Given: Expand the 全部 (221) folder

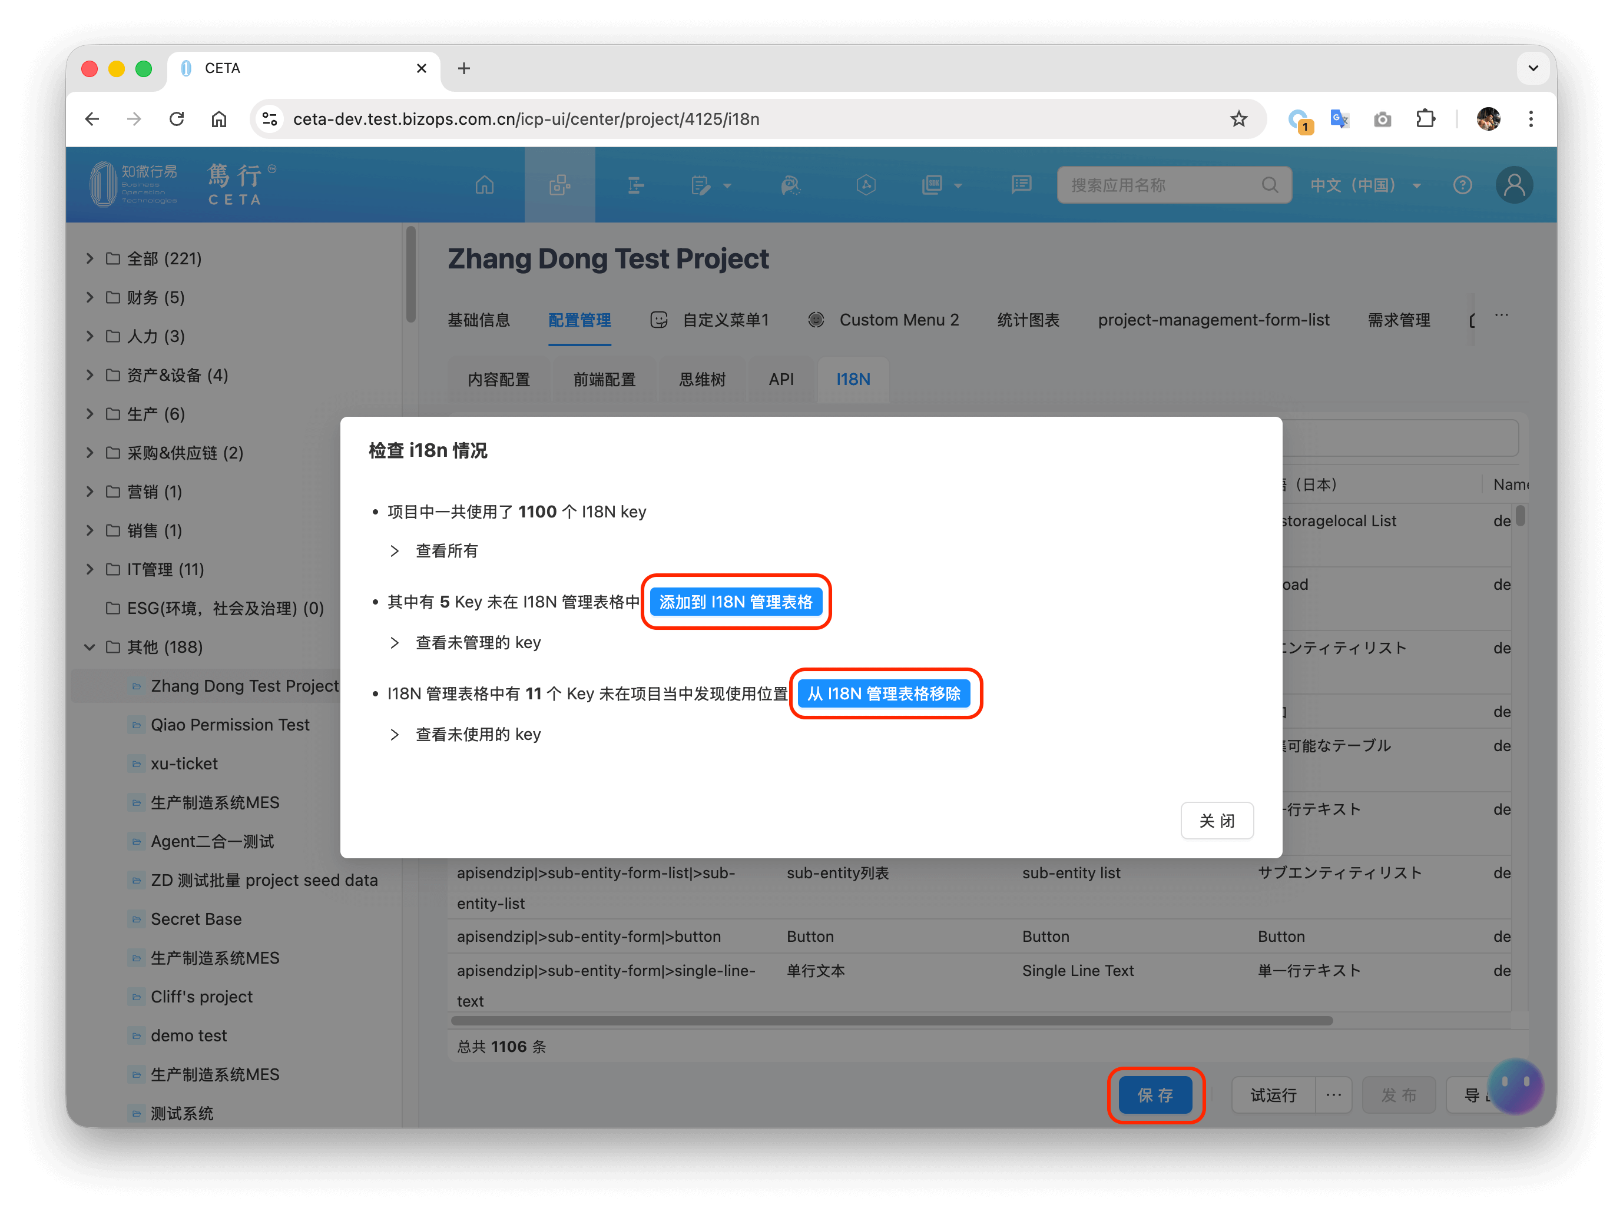Looking at the screenshot, I should click(90, 258).
